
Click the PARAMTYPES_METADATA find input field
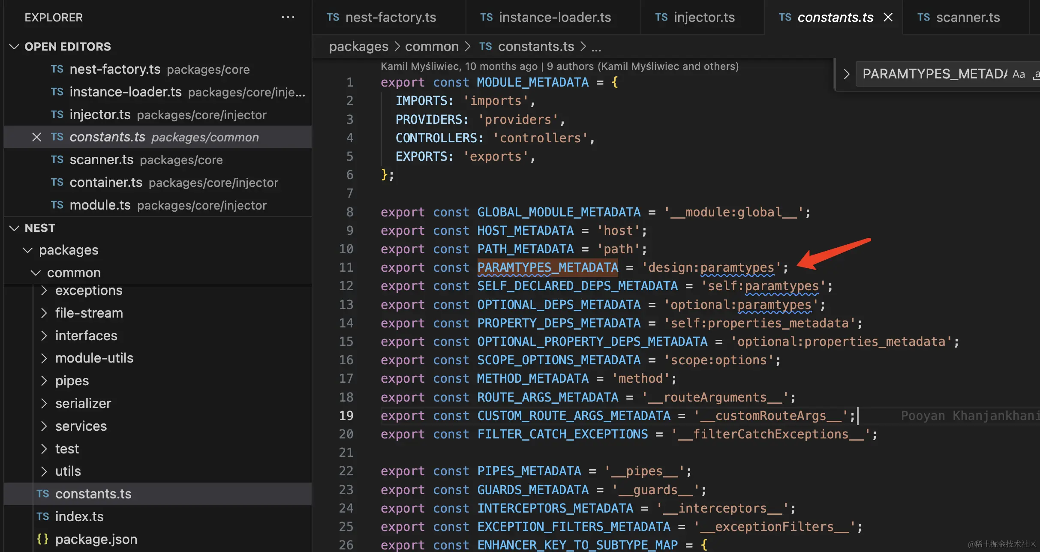935,74
